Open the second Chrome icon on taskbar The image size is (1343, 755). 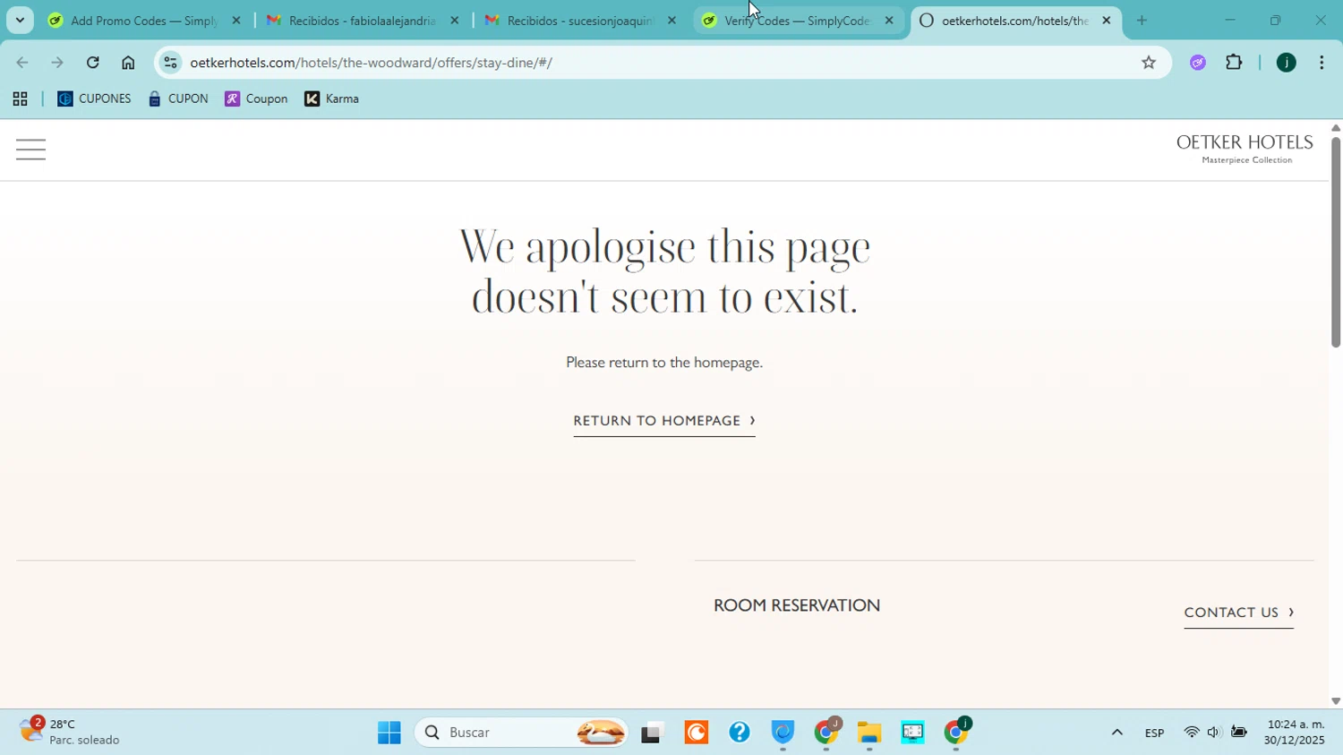point(955,733)
